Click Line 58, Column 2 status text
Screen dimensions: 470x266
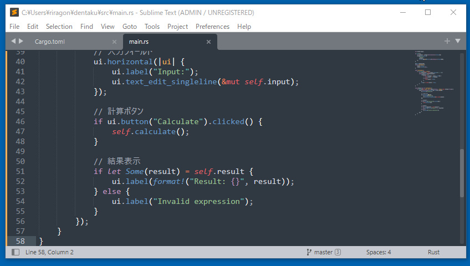click(49, 252)
